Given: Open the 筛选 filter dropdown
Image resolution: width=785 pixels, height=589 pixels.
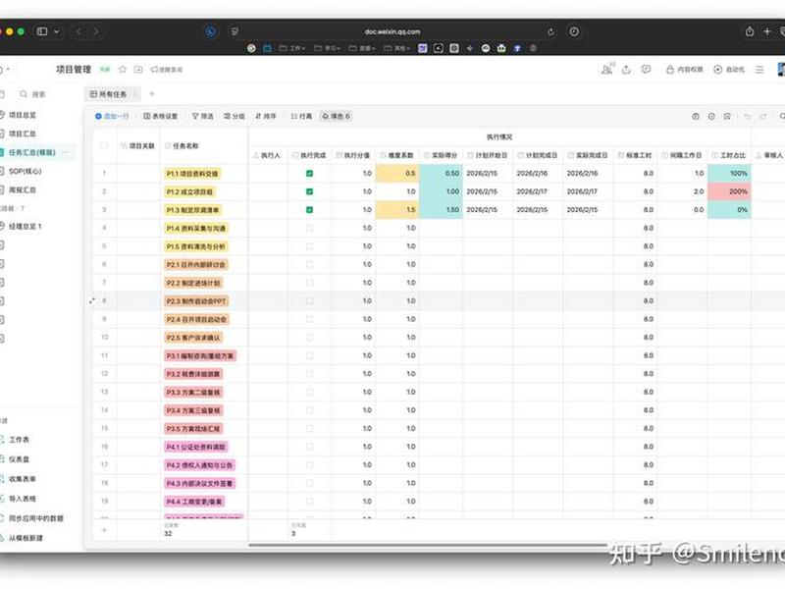Looking at the screenshot, I should click(203, 116).
